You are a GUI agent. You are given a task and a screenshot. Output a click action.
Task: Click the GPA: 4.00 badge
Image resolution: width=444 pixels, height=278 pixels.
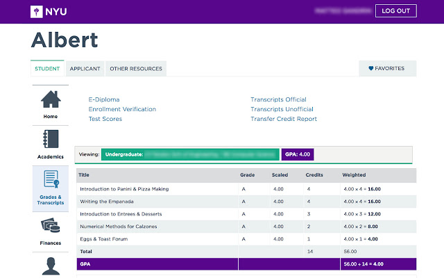pos(298,154)
